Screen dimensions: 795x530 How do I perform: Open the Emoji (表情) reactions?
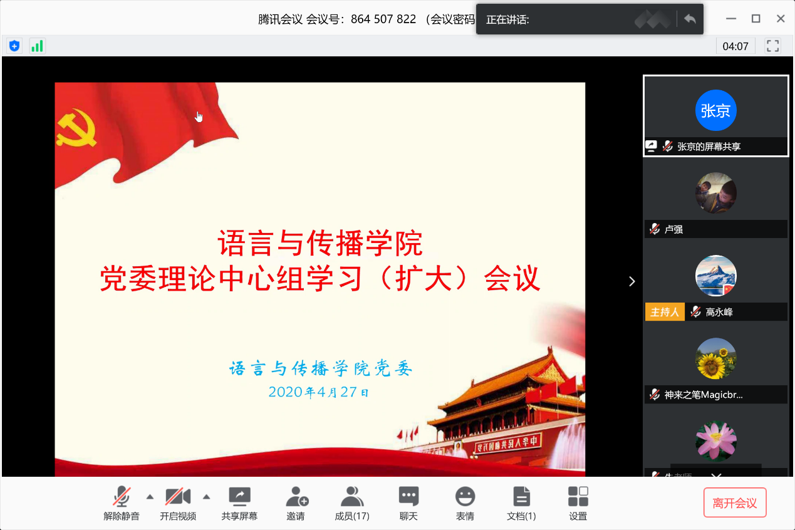(465, 497)
